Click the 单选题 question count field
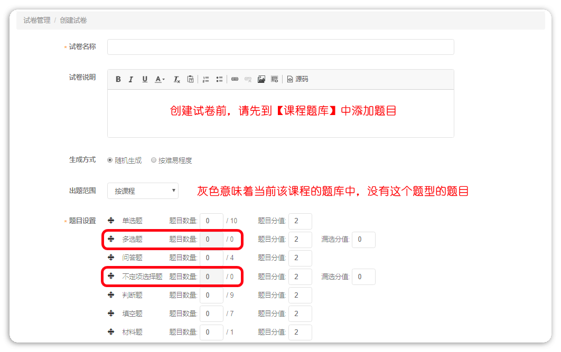The width and height of the screenshot is (561, 352). [x=211, y=221]
